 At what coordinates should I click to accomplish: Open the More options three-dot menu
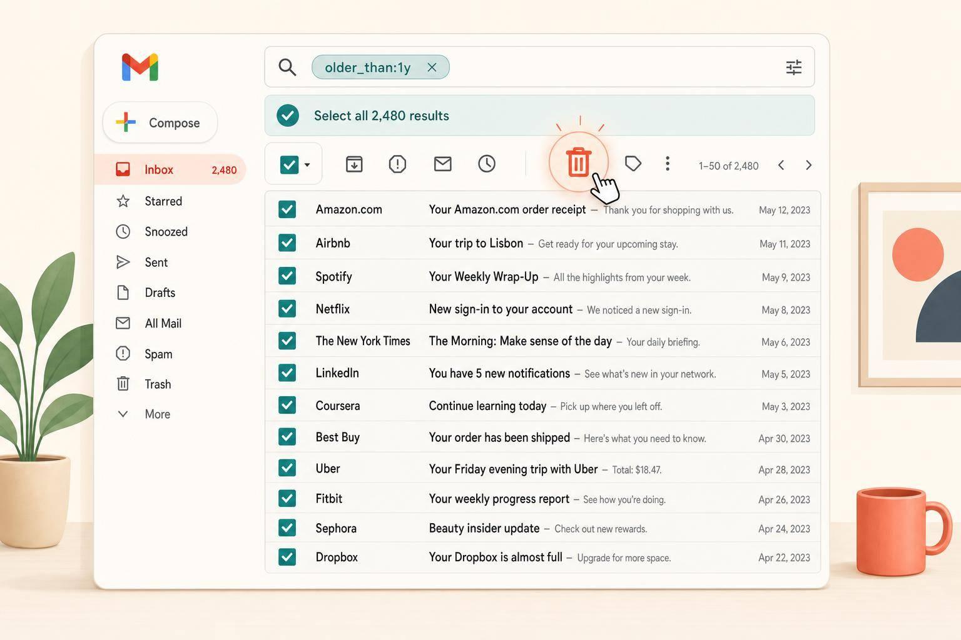tap(668, 164)
